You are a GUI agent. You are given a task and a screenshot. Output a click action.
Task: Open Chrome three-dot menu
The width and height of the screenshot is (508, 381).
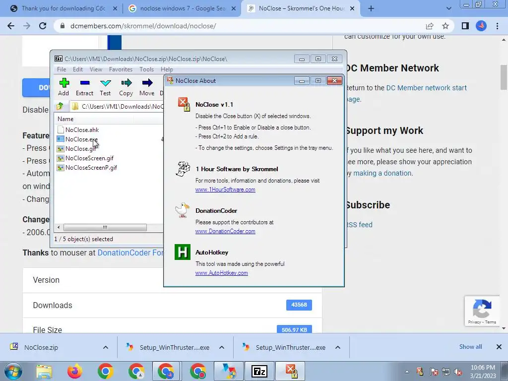point(497,26)
